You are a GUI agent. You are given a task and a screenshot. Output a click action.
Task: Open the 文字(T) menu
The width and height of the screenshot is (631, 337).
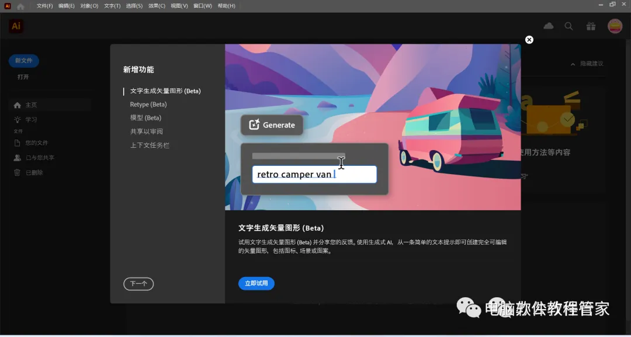coord(112,6)
